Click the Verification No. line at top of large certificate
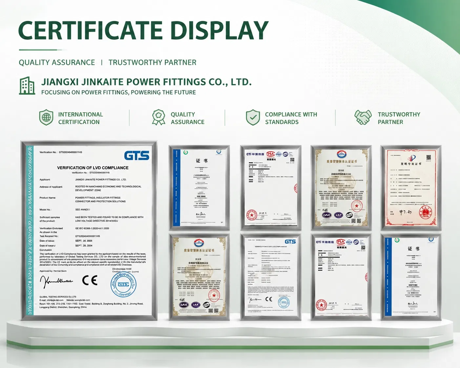This screenshot has height=368, width=460. coord(61,152)
